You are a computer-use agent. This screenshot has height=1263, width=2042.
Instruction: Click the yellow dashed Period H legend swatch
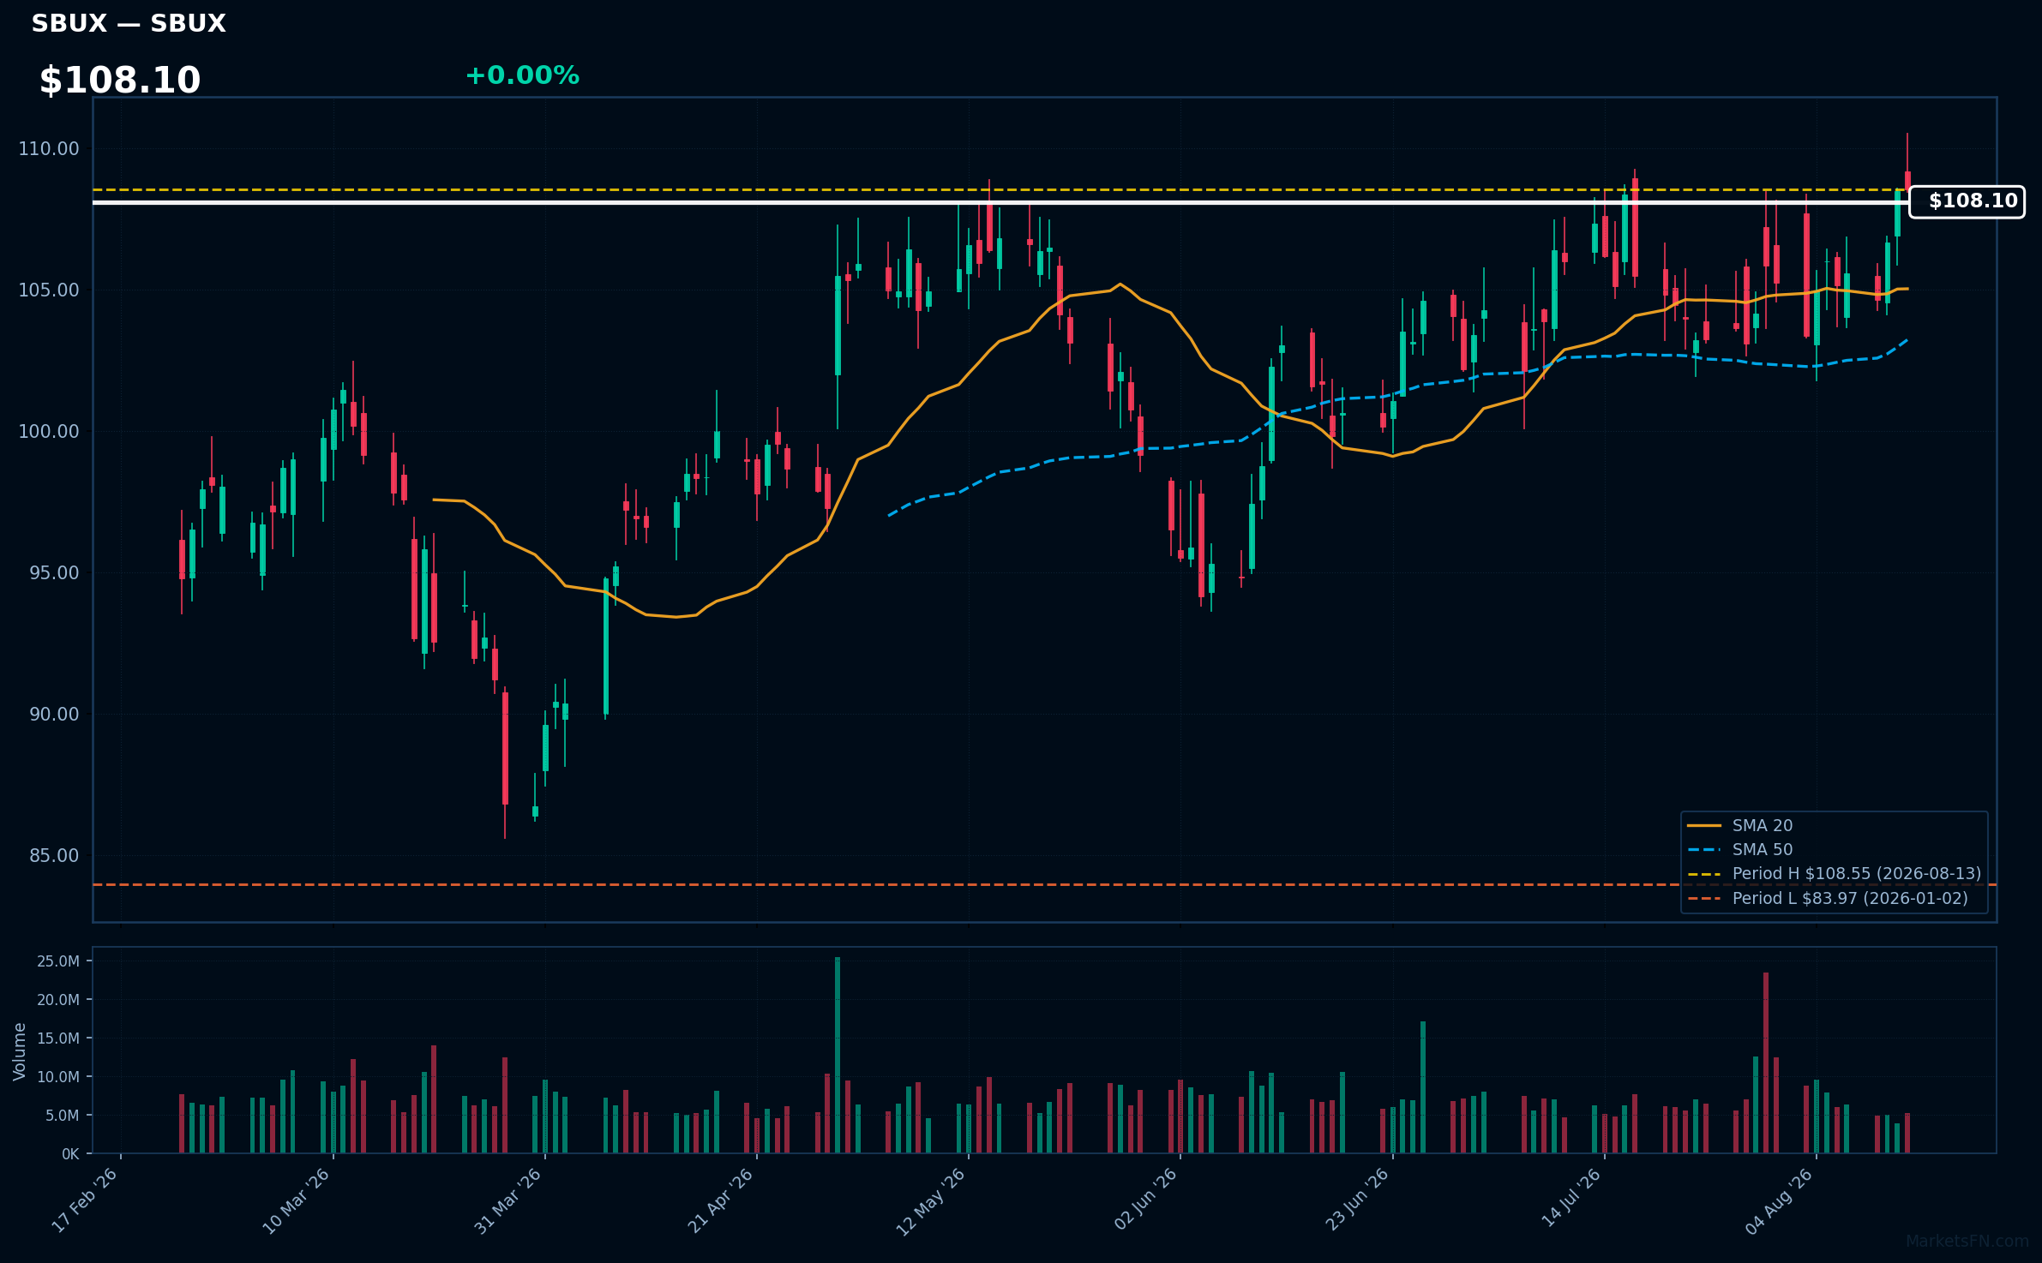point(1704,874)
